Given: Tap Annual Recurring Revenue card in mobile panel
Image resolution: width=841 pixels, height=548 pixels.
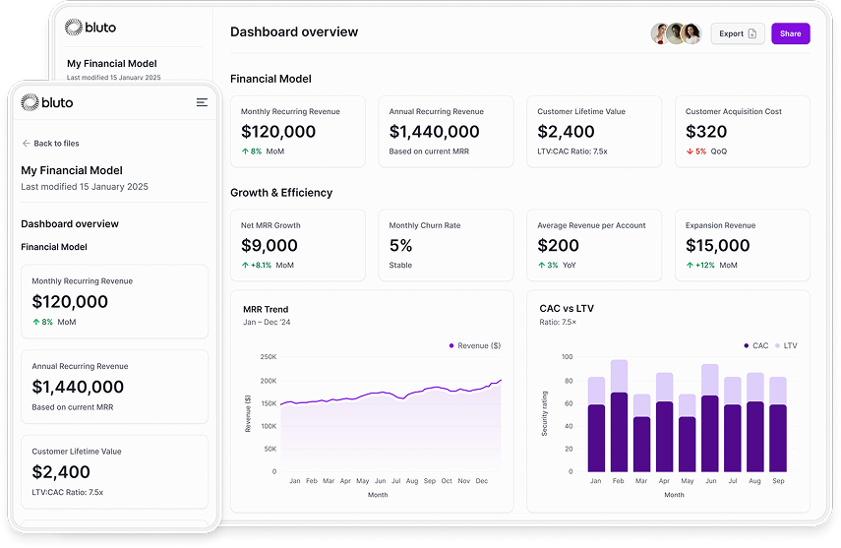Looking at the screenshot, I should click(x=114, y=387).
